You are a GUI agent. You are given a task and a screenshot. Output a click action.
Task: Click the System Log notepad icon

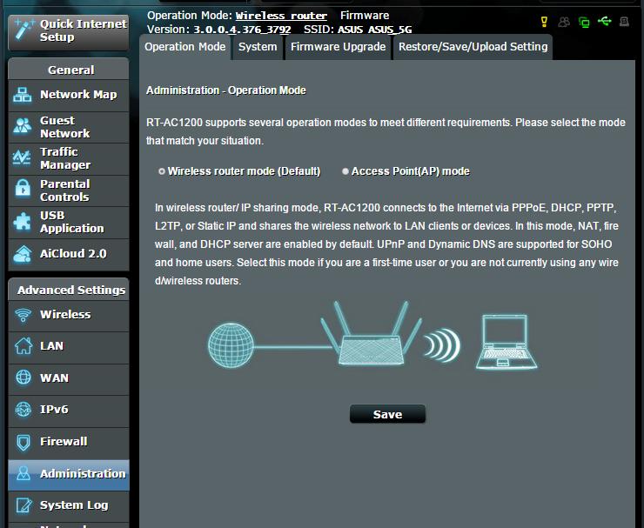tap(23, 505)
